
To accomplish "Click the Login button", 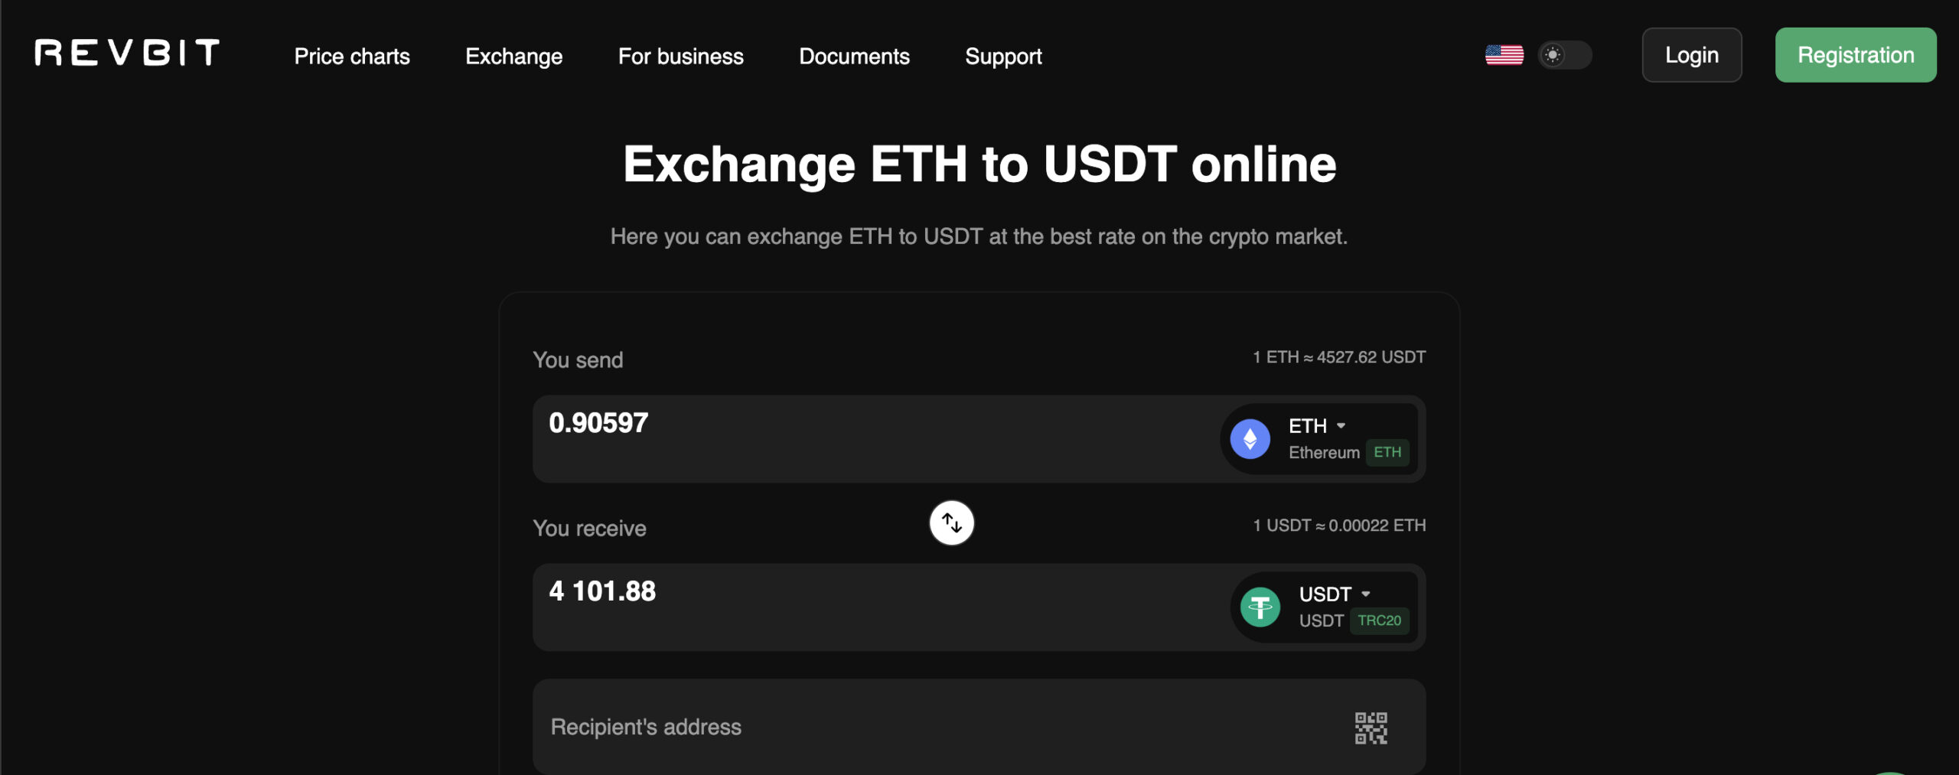I will [x=1691, y=55].
